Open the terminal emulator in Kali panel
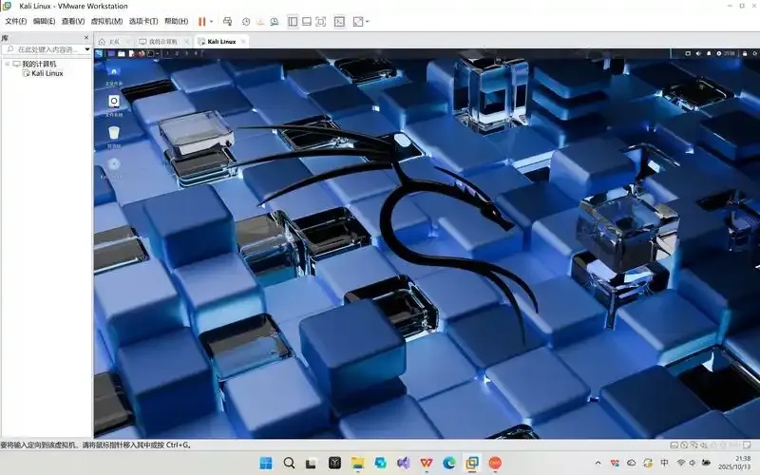760x475 pixels. [151, 53]
